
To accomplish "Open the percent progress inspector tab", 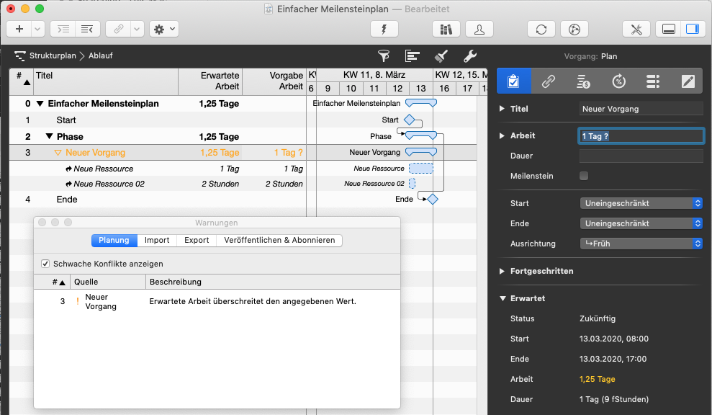I will (x=618, y=81).
